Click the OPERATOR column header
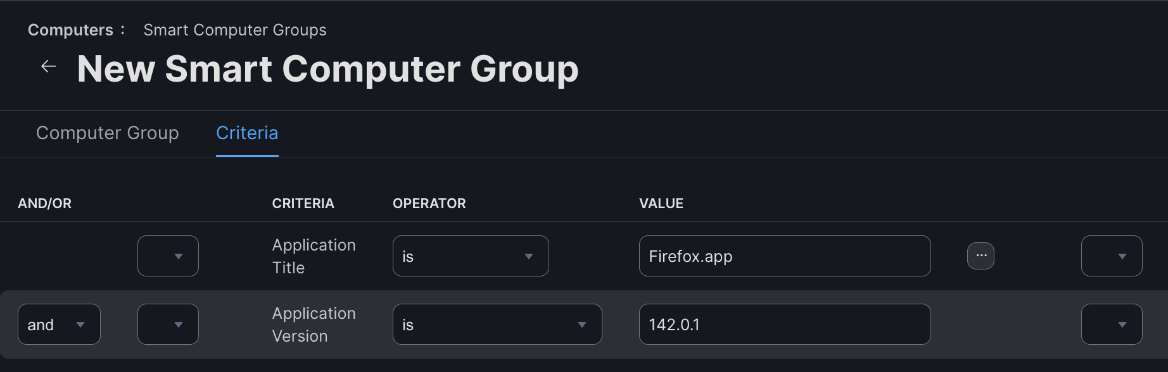Image resolution: width=1168 pixels, height=372 pixels. pyautogui.click(x=429, y=203)
